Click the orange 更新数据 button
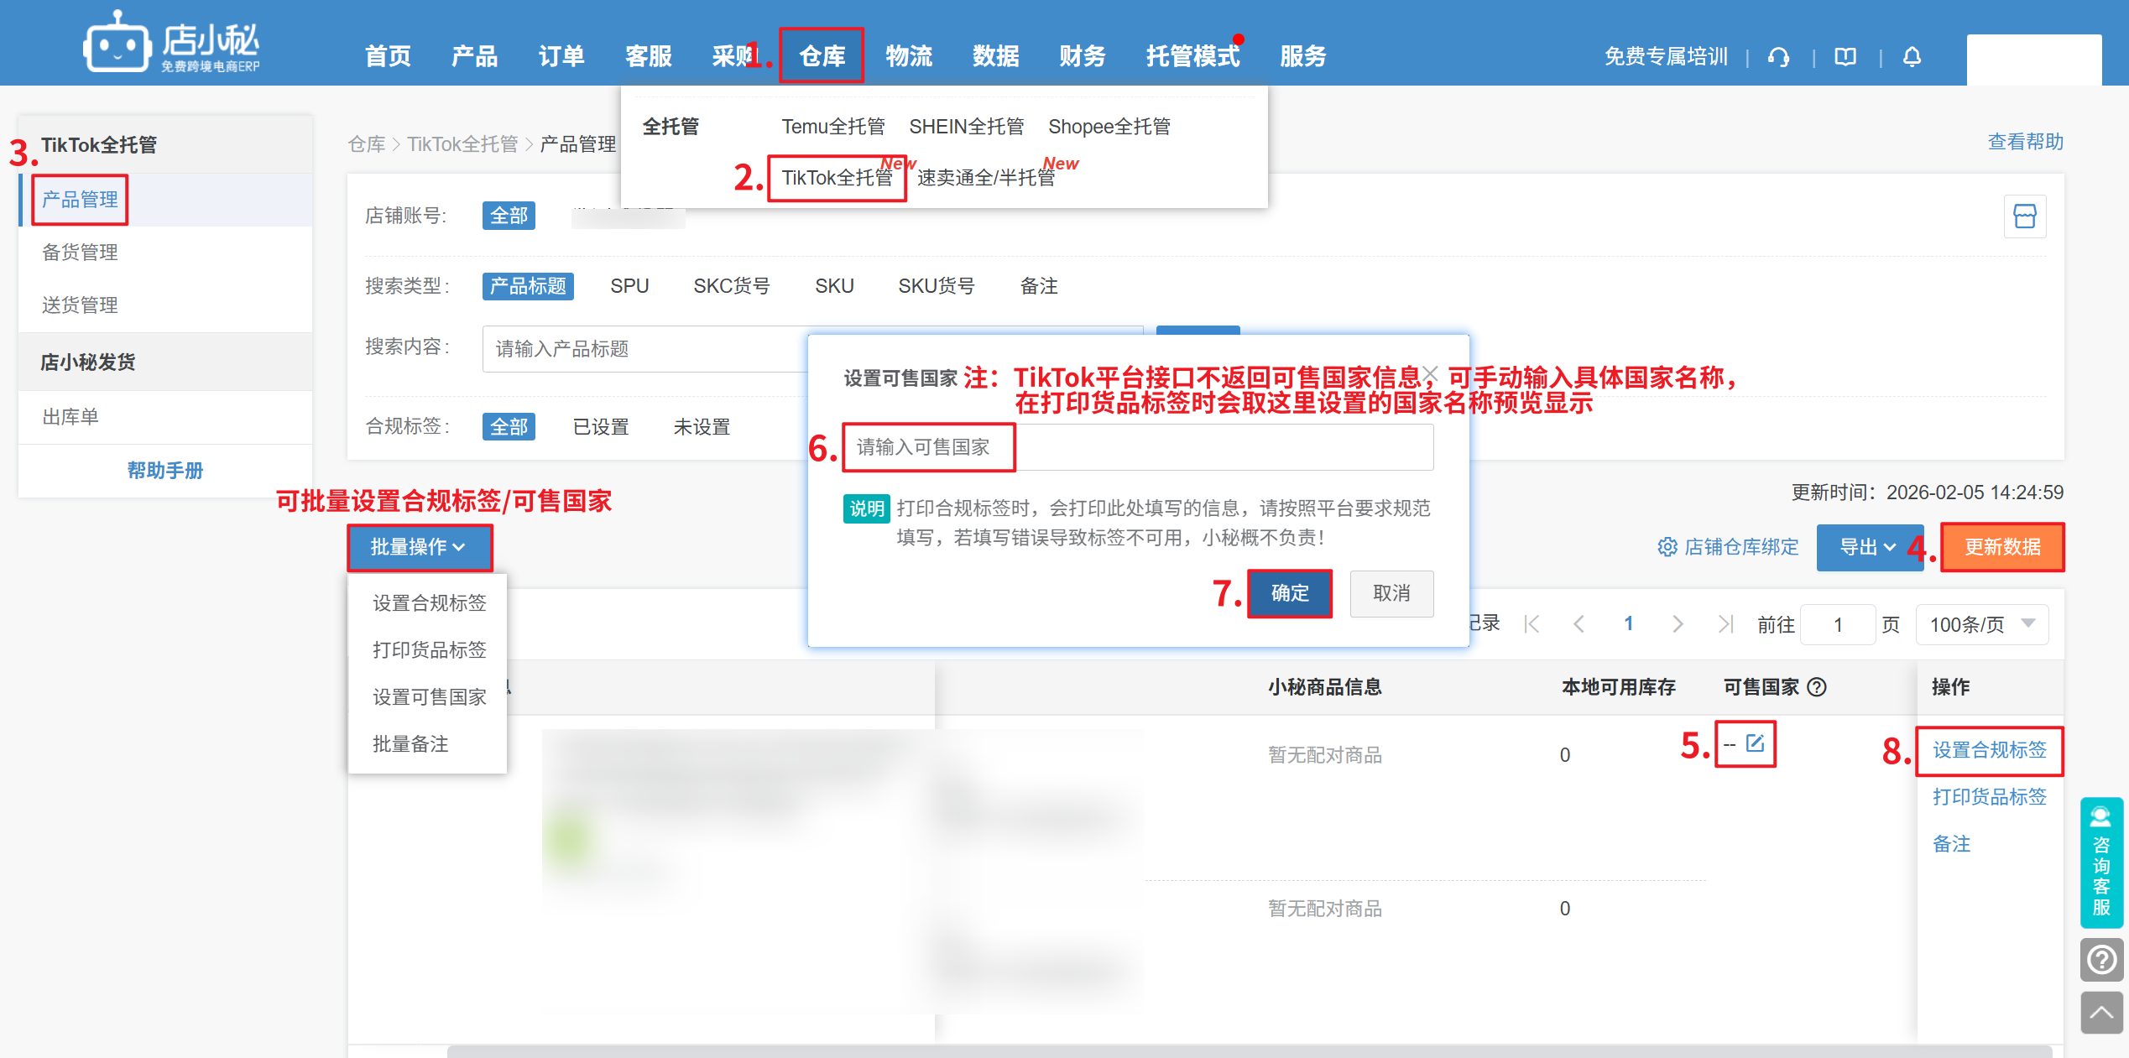This screenshot has height=1058, width=2129. [2002, 547]
